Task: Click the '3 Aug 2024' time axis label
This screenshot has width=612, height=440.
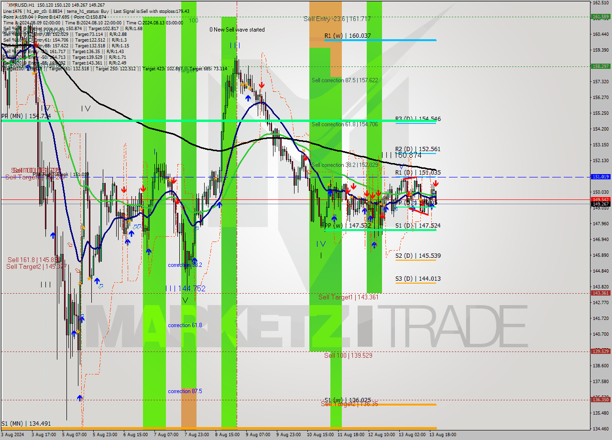Action: [x=12, y=435]
